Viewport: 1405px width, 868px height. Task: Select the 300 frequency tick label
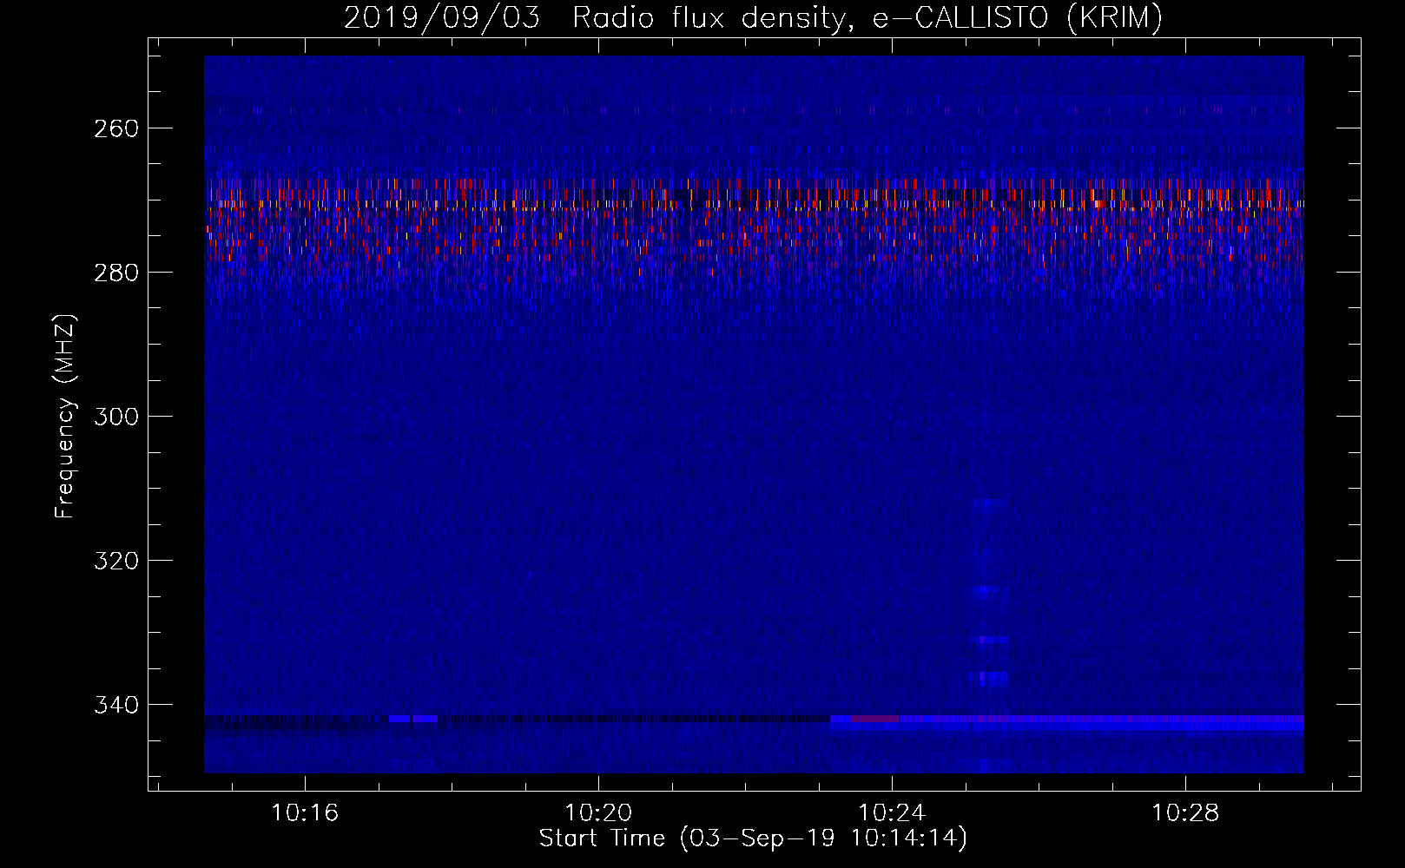click(115, 417)
